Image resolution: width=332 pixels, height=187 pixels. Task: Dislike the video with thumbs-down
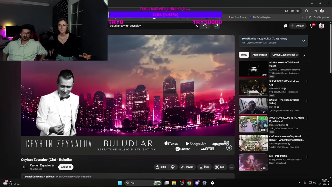173,167
